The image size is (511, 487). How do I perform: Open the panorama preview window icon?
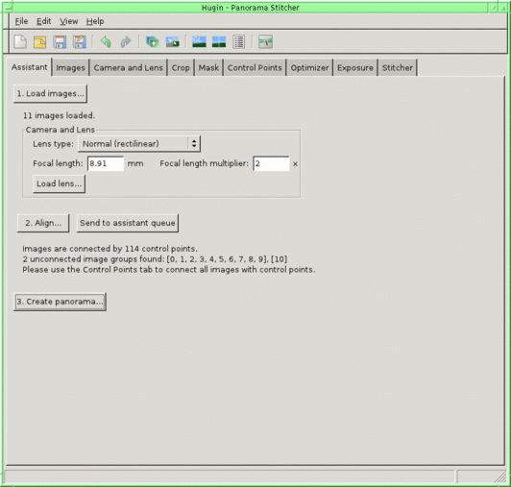tap(219, 42)
